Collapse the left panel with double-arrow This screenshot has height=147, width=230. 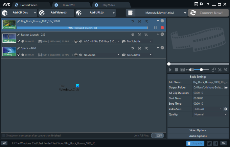(x=4, y=143)
